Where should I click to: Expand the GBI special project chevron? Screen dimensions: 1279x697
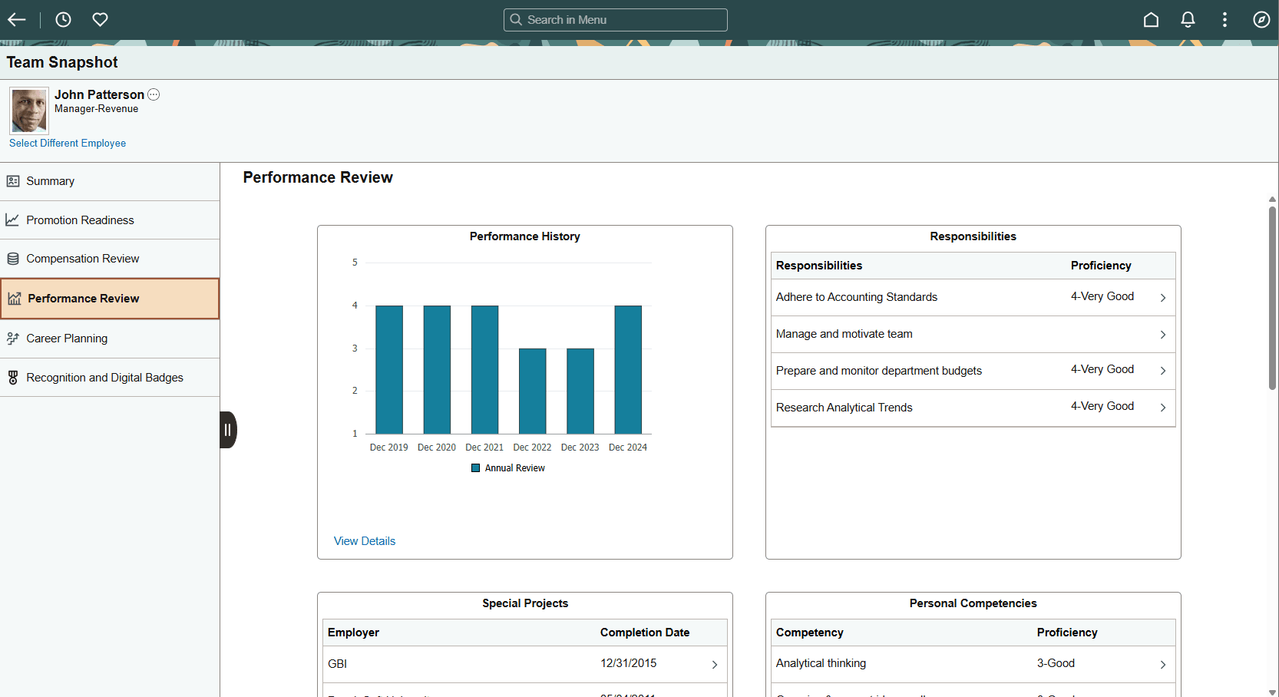click(715, 665)
